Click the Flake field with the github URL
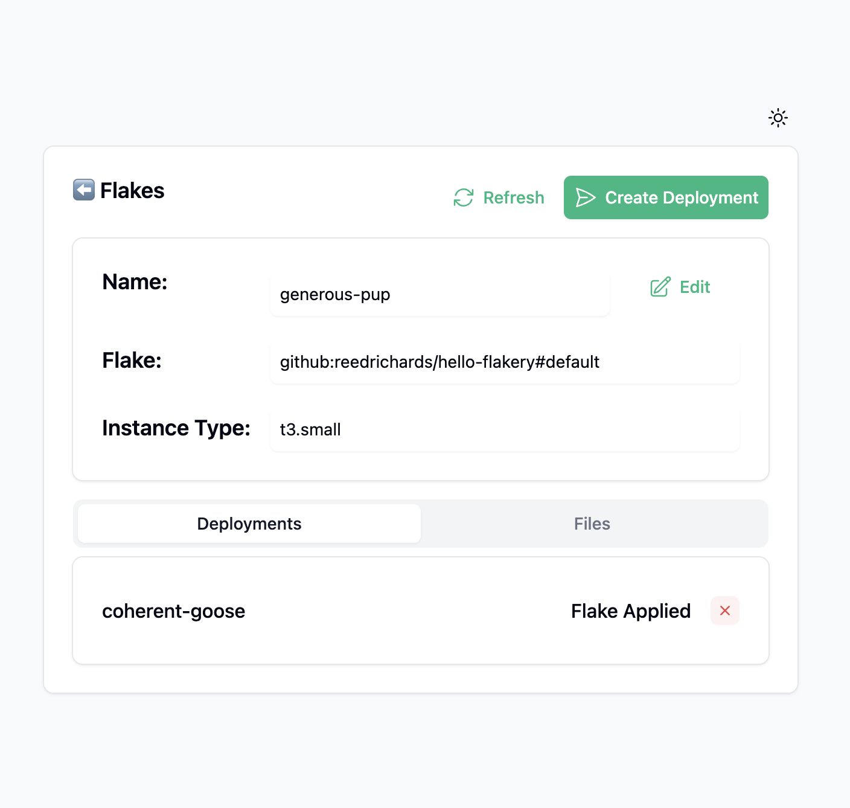The height and width of the screenshot is (808, 850). coord(504,362)
